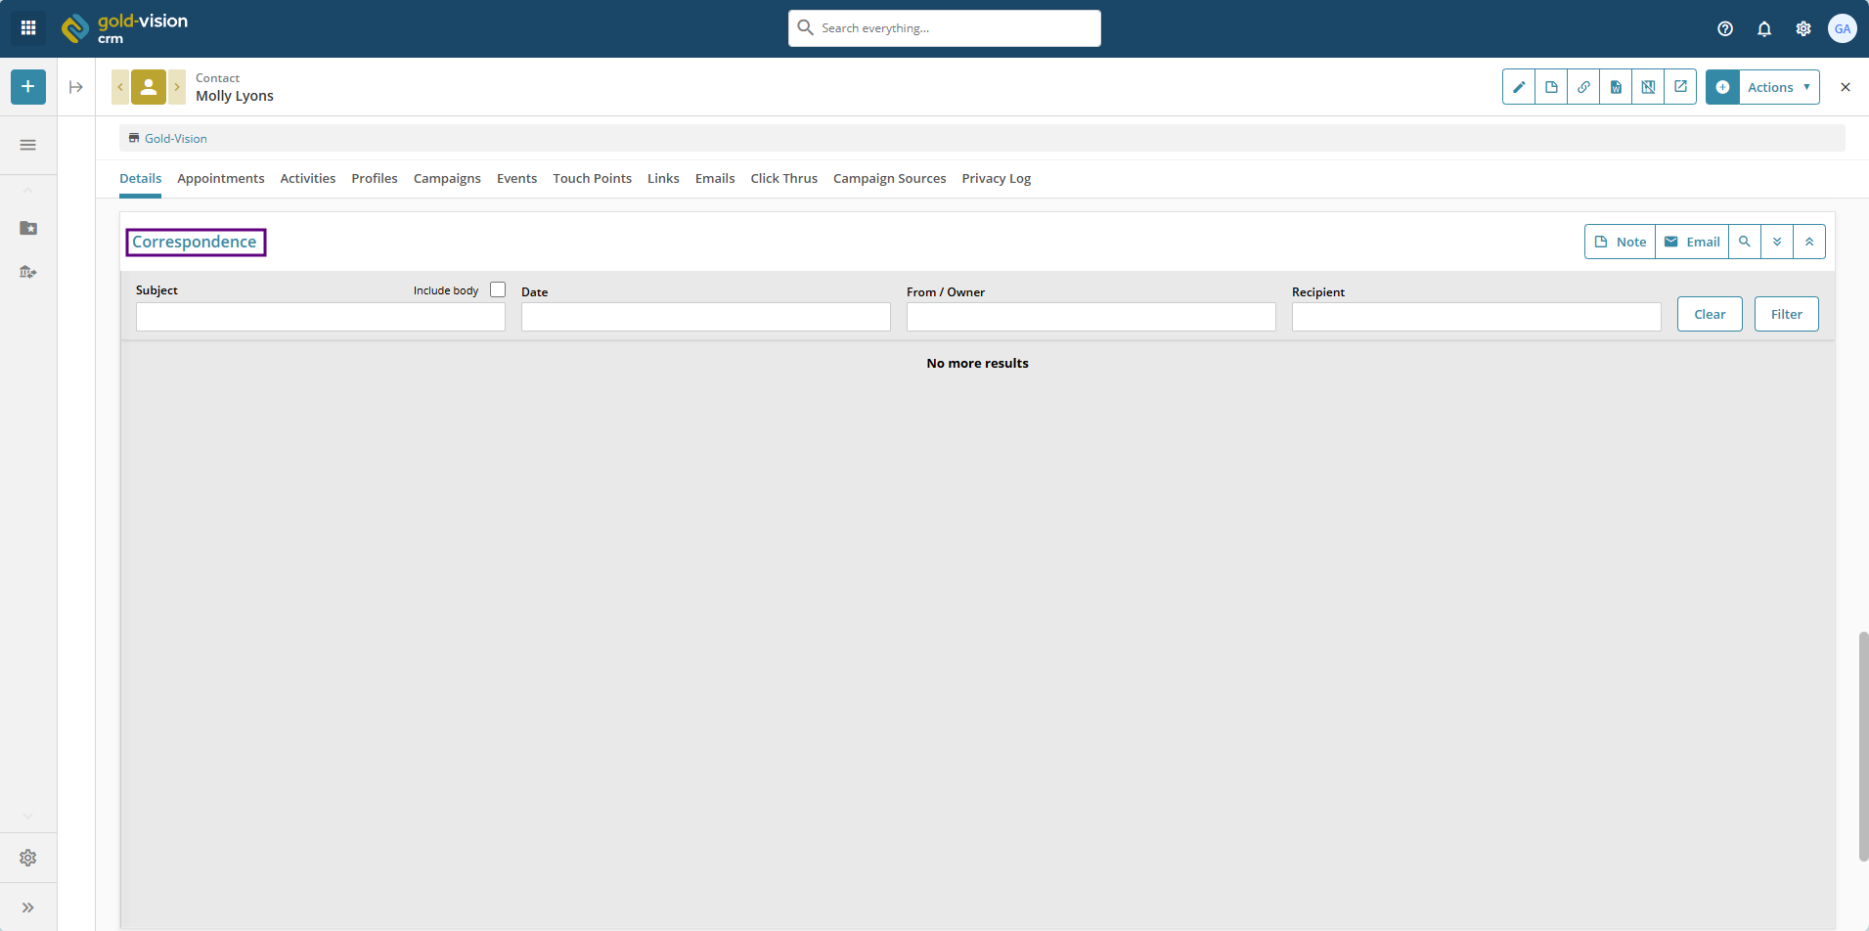Open the hamburger menu in sidebar
This screenshot has height=931, width=1869.
28,145
